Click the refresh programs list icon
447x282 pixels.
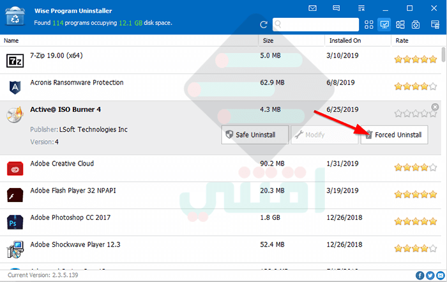tap(264, 24)
